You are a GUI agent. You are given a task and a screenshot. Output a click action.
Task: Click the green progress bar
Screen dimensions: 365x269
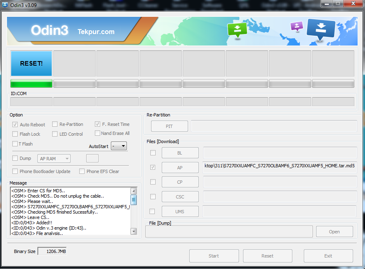click(32, 84)
